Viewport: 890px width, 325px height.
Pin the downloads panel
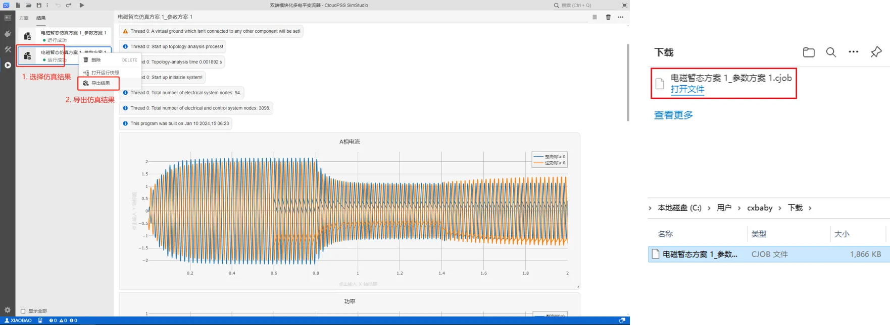coord(876,52)
